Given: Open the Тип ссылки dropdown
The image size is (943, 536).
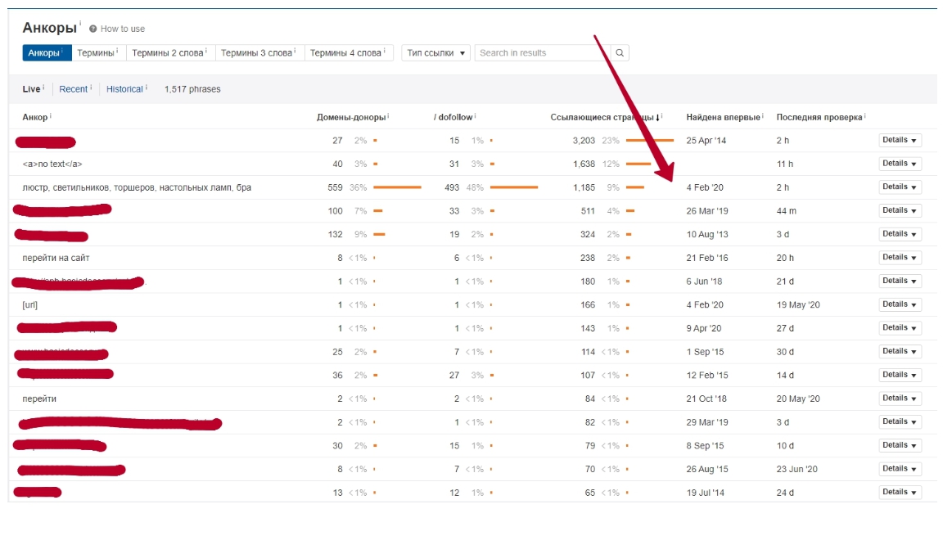Looking at the screenshot, I should pos(435,53).
